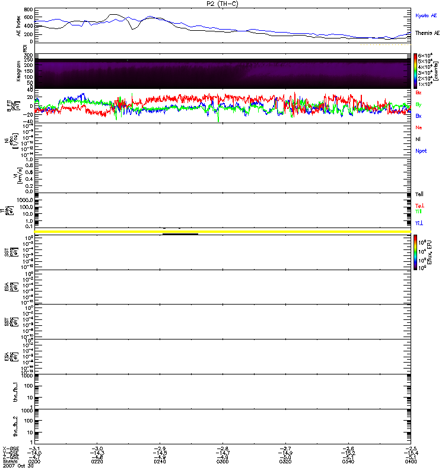445x474 pixels.
Task: Select the blue Bx legend label
Action: 418,116
